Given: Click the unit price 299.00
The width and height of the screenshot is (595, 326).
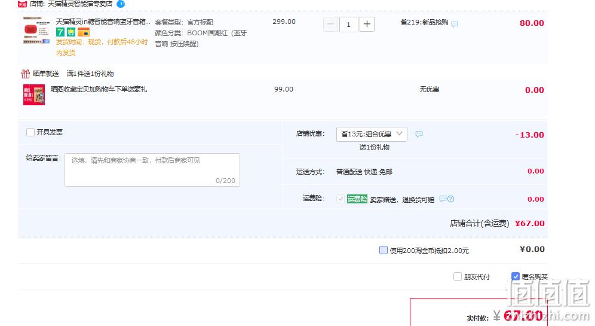Looking at the screenshot, I should pyautogui.click(x=284, y=22).
